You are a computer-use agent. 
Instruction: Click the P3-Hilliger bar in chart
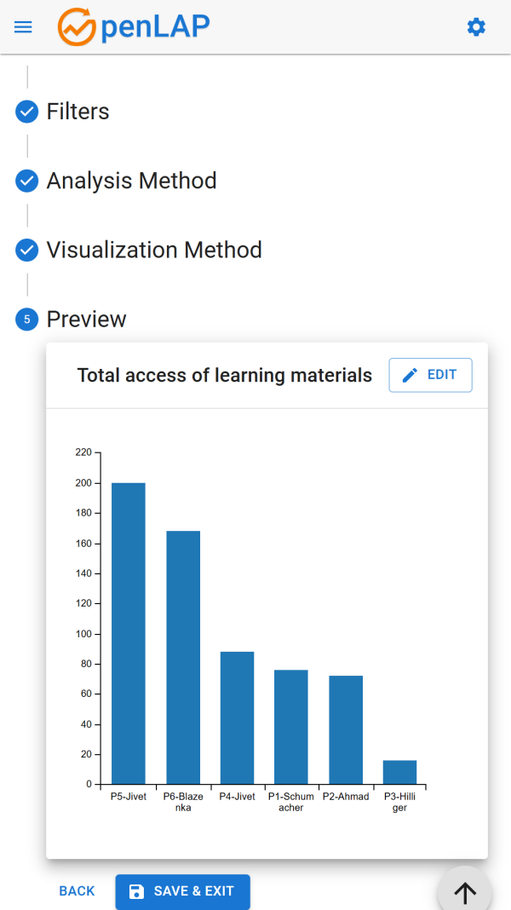399,772
